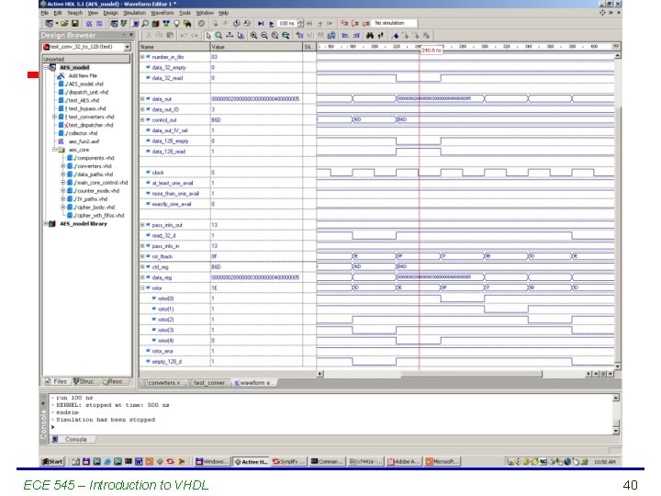Click the Zoom In magnifier icon
Viewport: 661px width, 496px height.
[252, 35]
